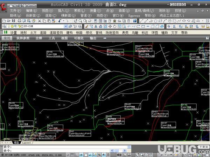Click the command line horizontal scroll right arrow
210x157 pixels.
pyautogui.click(x=125, y=151)
